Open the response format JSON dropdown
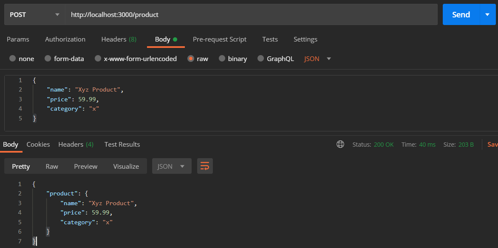This screenshot has height=248, width=498. click(x=172, y=166)
